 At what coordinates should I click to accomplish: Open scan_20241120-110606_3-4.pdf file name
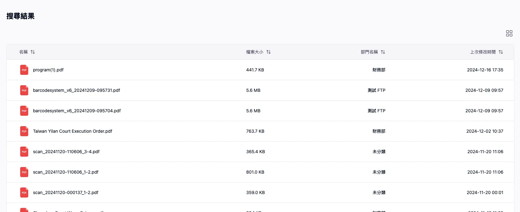(x=66, y=152)
